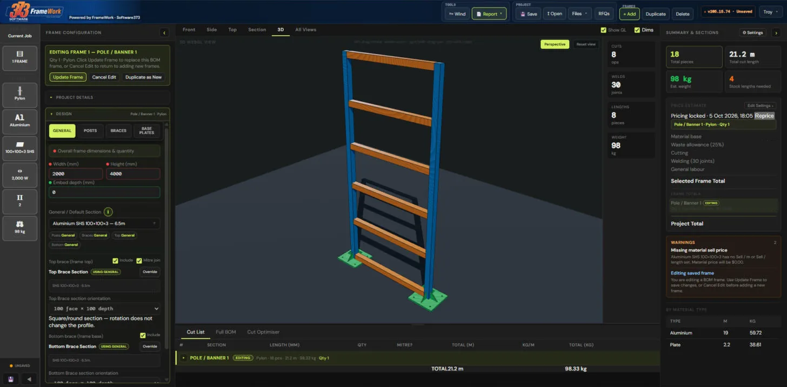Select the Base Plates design tab

tap(146, 131)
